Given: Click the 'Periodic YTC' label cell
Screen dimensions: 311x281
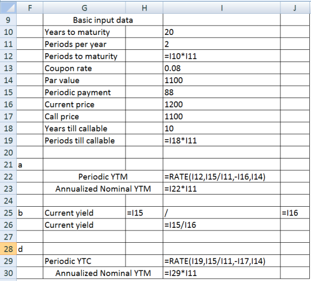Looking at the screenshot, I should 84,261.
